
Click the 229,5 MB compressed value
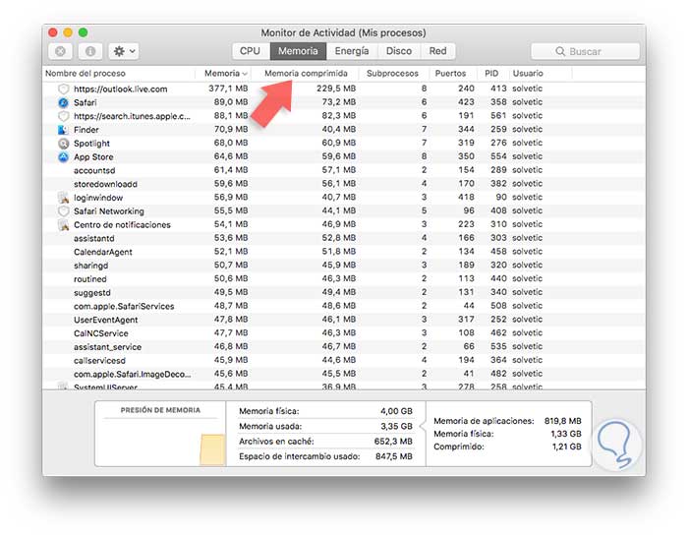336,89
